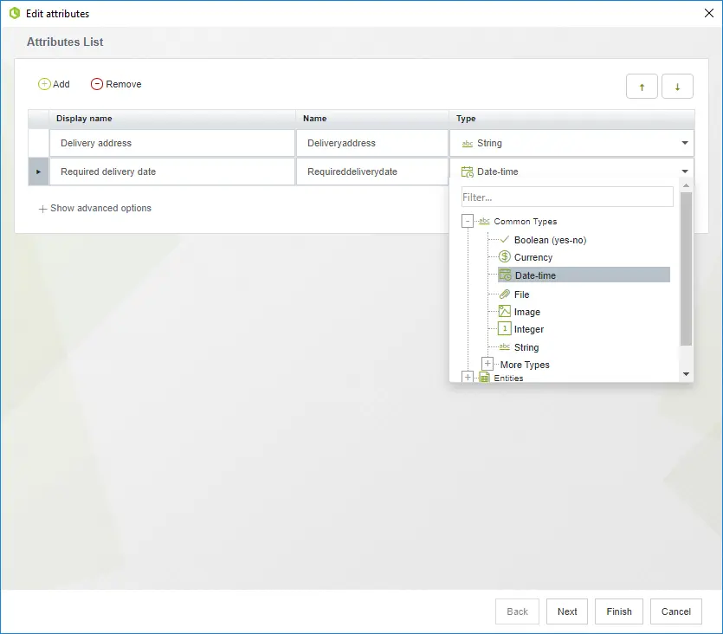Click the Name column header
This screenshot has width=723, height=634.
tap(372, 119)
